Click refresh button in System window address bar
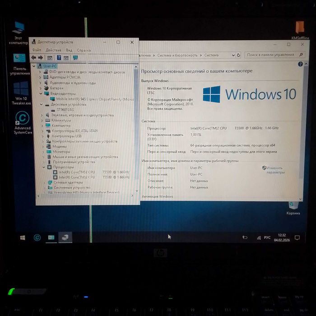Screen dimensions: 316x316 (x=238, y=55)
